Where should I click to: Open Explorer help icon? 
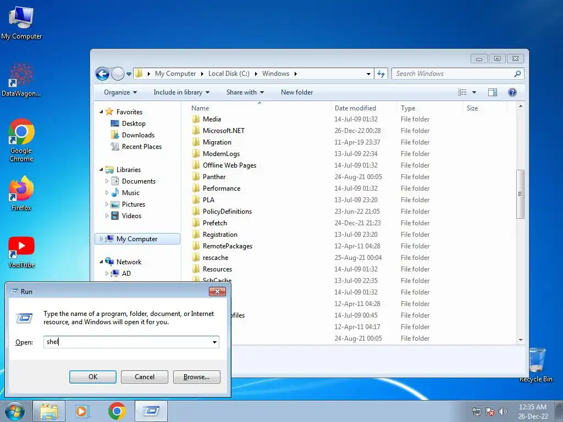point(512,92)
